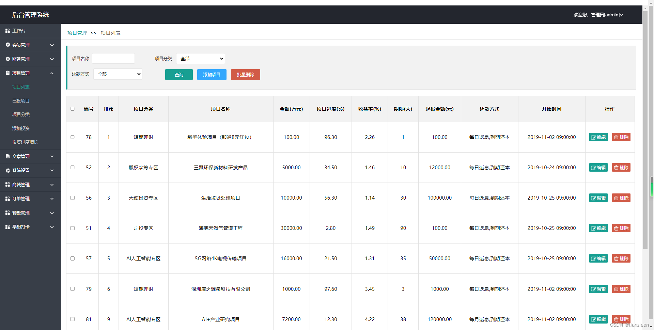Open the 还款方式 dropdown filter

tap(118, 74)
